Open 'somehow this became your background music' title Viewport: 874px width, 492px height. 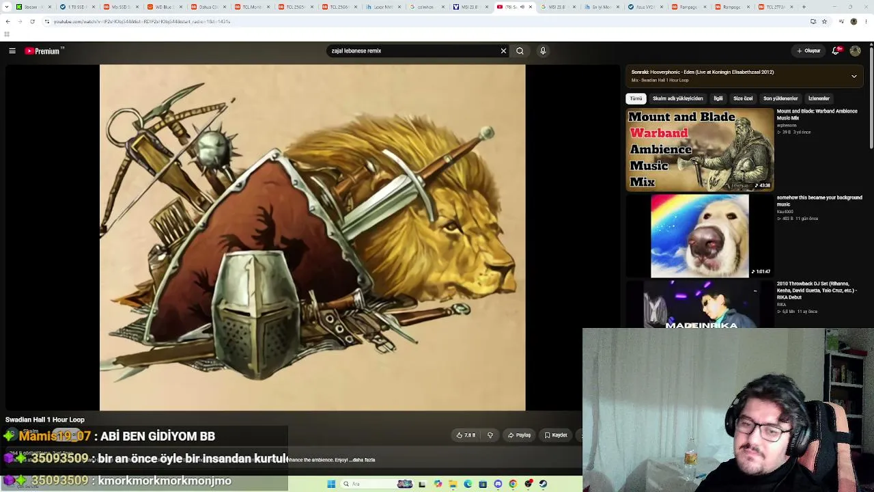(x=819, y=201)
